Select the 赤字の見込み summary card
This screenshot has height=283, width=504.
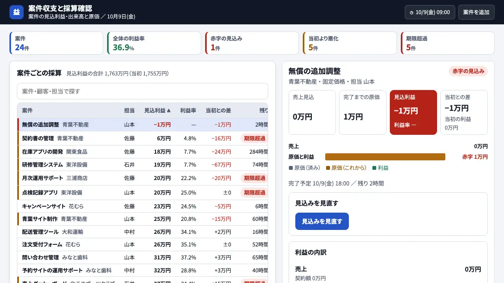pyautogui.click(x=252, y=43)
